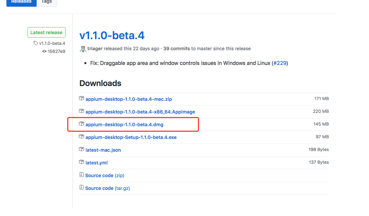
Task: Download appium-desktop-Setup-1.1.0-beta.4.exe
Action: tap(131, 137)
